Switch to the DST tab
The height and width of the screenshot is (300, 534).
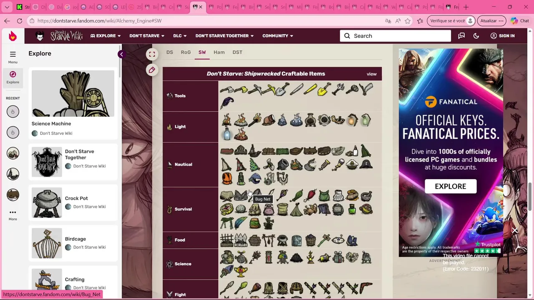pos(237,52)
